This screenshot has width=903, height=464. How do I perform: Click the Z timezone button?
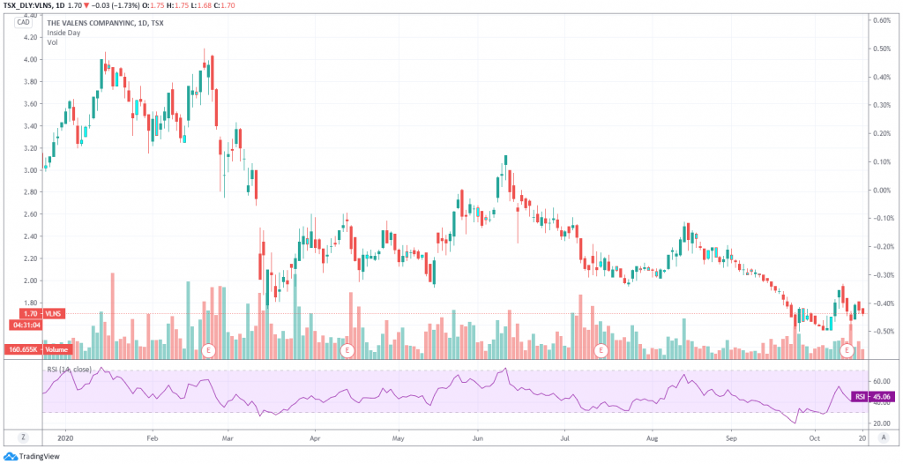pyautogui.click(x=24, y=437)
